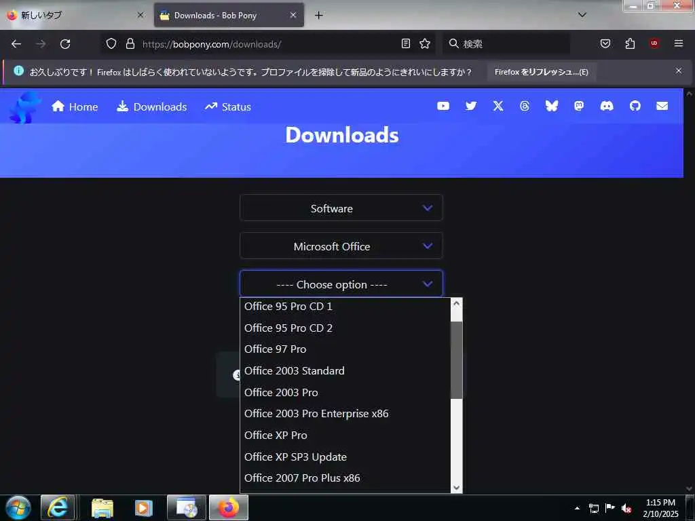Open the Mastodon icon link
This screenshot has width=695, height=521.
coord(579,106)
